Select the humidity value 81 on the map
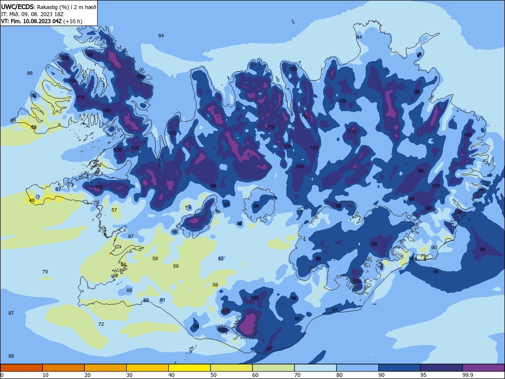The image size is (505, 379). (163, 300)
